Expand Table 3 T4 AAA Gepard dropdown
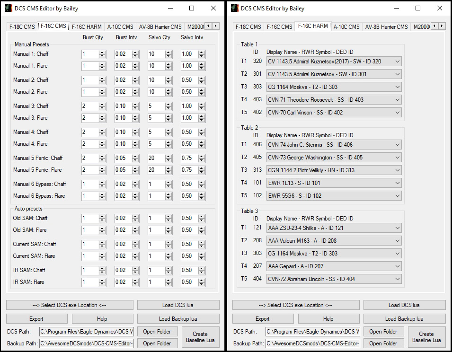The height and width of the screenshot is (352, 452). pyautogui.click(x=397, y=266)
